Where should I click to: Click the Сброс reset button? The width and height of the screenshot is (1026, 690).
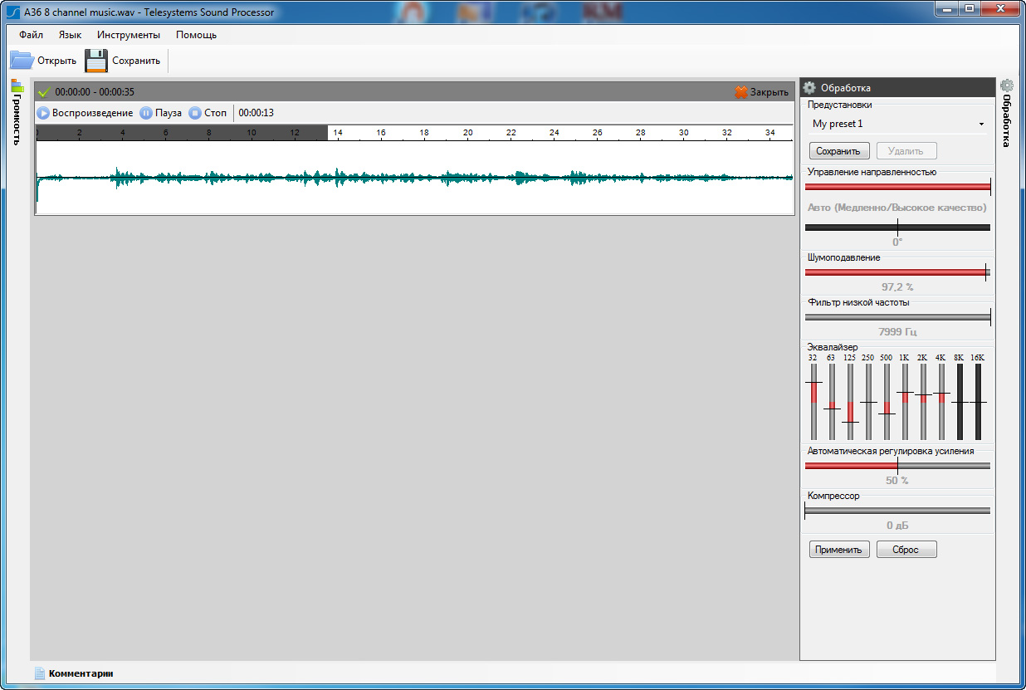coord(906,550)
